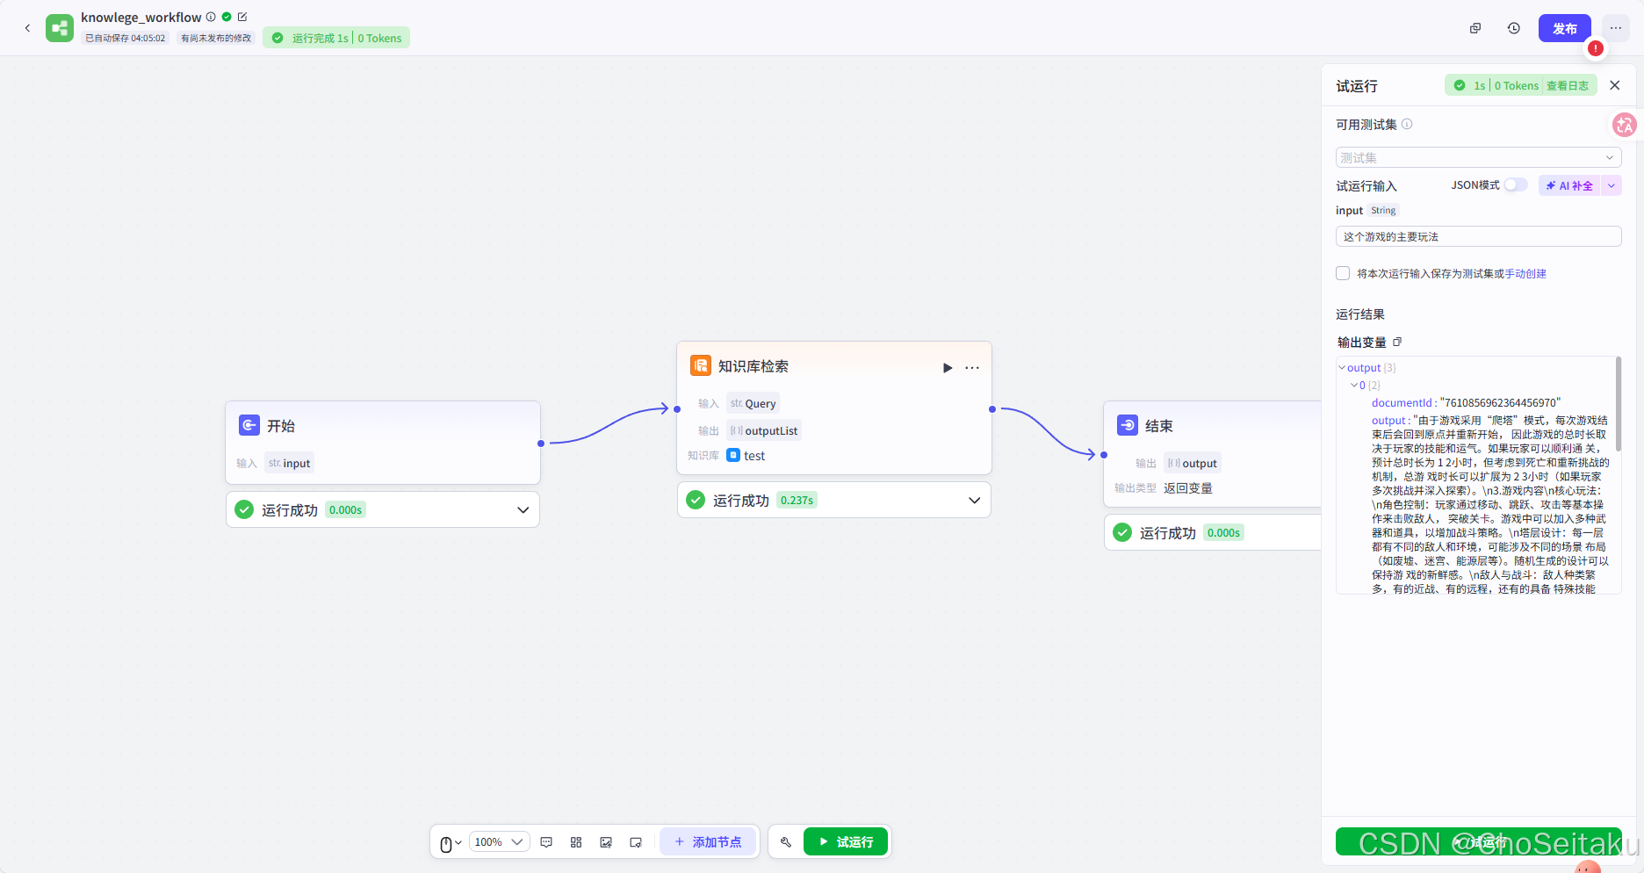Image resolution: width=1644 pixels, height=873 pixels.
Task: Open the 查看日志 link
Action: [x=1568, y=85]
